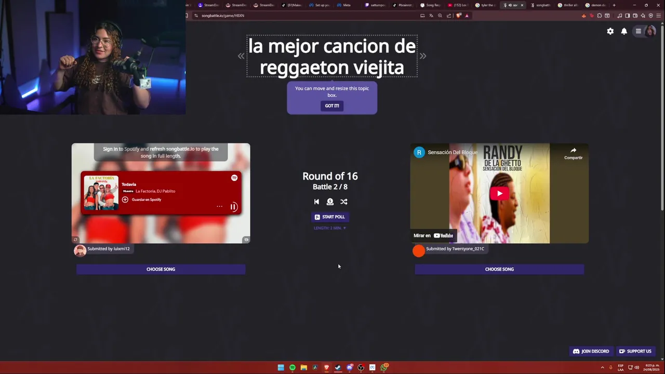Viewport: 665px width, 374px height.
Task: Expand the poll LENGTH: 2 MIN dropdown
Action: [330, 228]
